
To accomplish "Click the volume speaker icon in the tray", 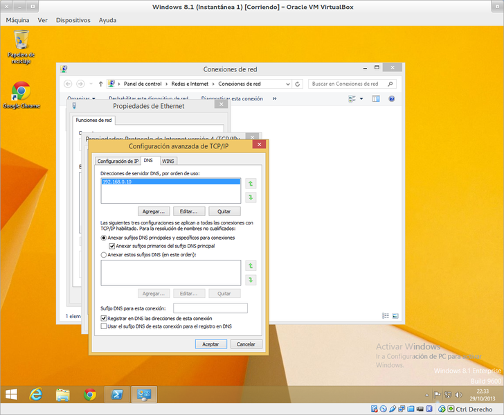I will pyautogui.click(x=459, y=395).
